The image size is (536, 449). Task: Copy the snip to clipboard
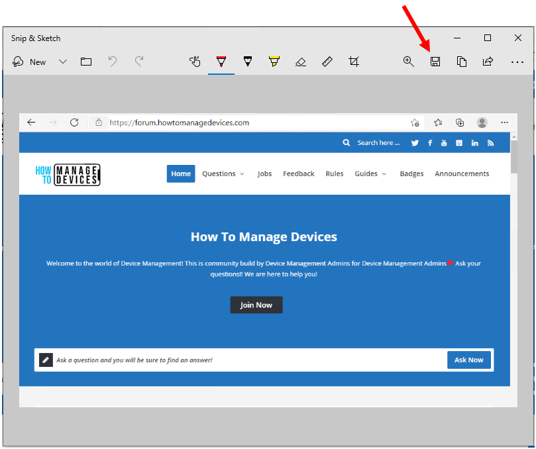tap(462, 62)
